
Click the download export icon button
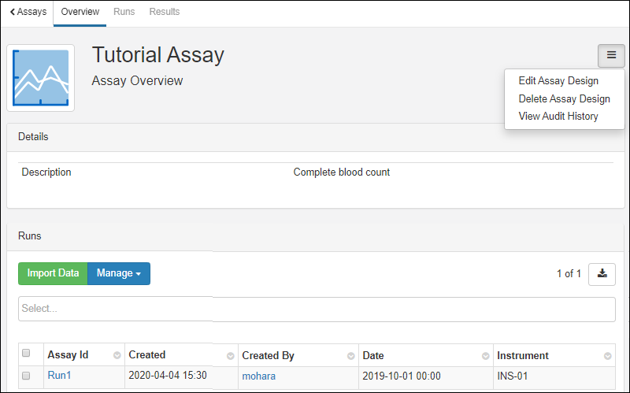pos(602,274)
